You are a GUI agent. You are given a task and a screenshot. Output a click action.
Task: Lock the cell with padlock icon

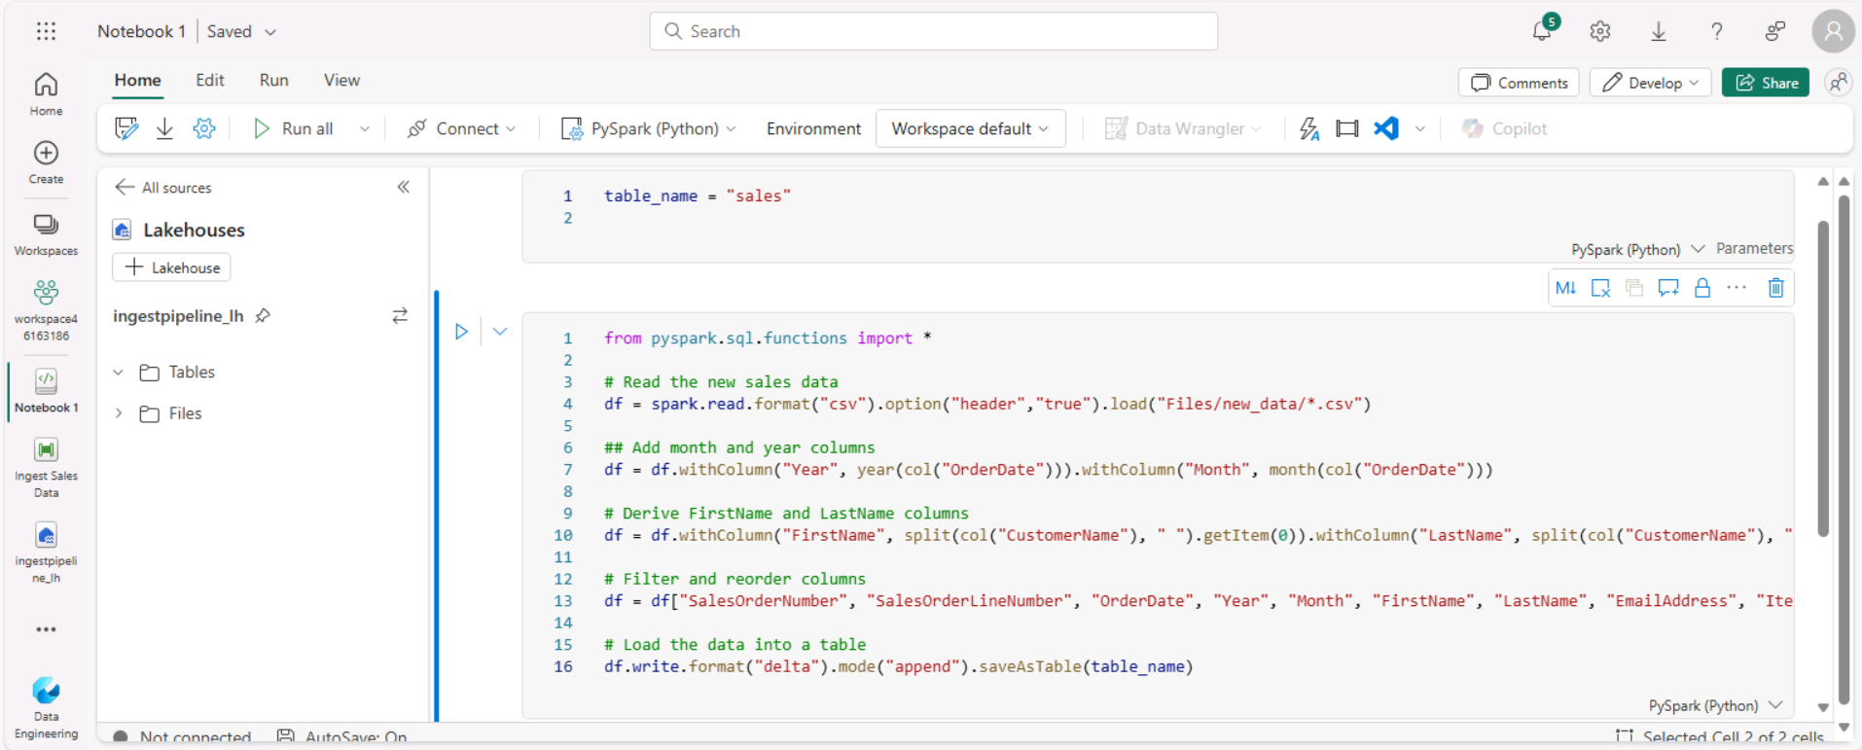point(1702,288)
